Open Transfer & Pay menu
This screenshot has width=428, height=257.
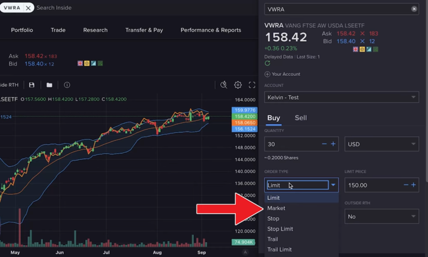144,30
